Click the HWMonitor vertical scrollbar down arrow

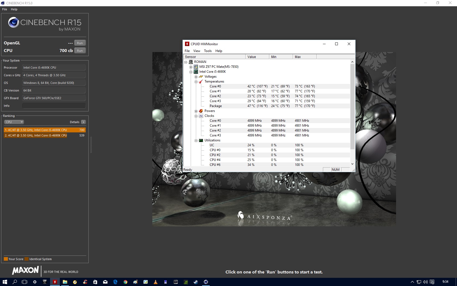point(352,164)
